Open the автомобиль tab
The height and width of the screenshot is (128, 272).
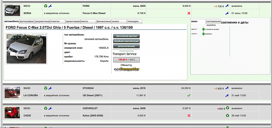11,22
